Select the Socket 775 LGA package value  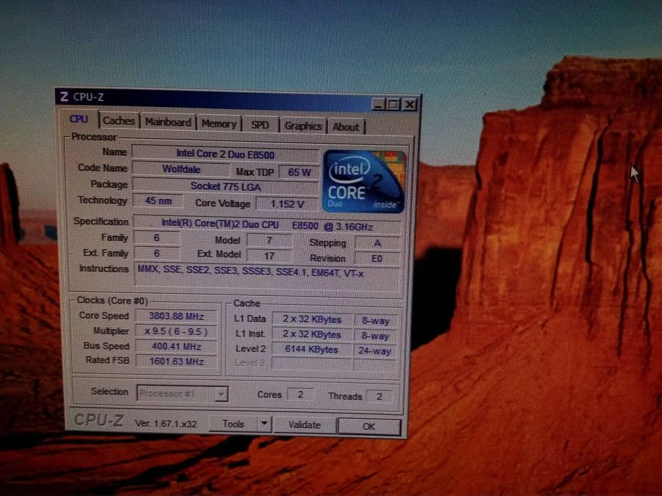(x=225, y=186)
